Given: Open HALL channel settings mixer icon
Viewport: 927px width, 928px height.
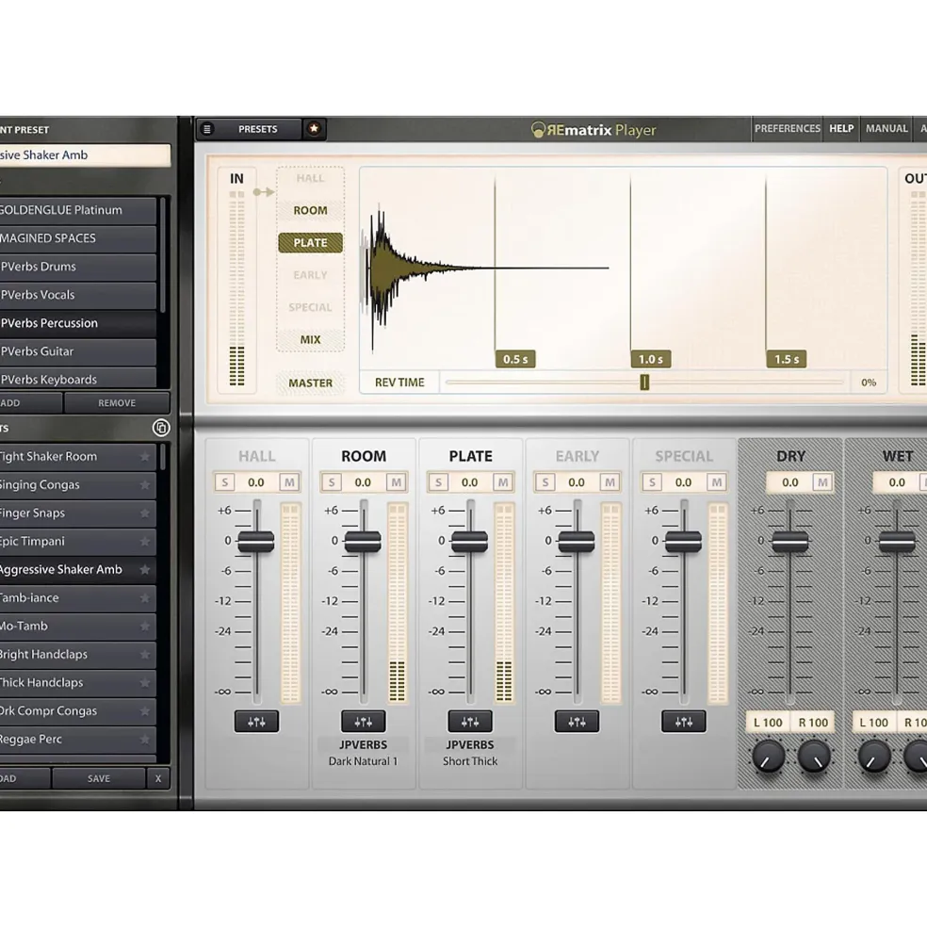Looking at the screenshot, I should [256, 722].
